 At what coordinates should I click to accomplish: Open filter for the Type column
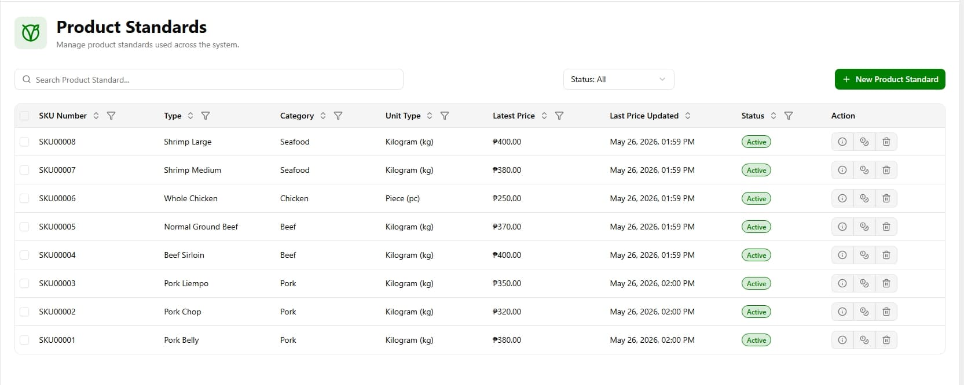(x=206, y=116)
